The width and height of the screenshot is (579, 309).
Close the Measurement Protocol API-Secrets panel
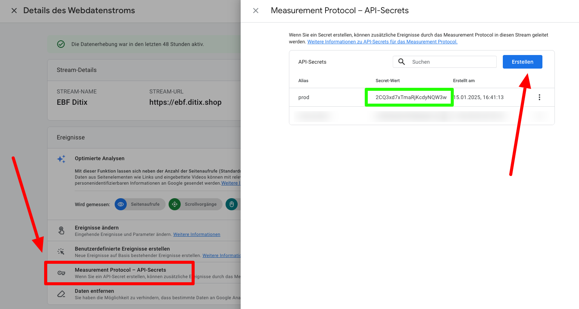click(x=256, y=11)
